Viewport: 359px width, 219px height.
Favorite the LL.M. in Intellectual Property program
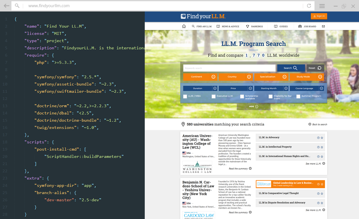click(322, 147)
